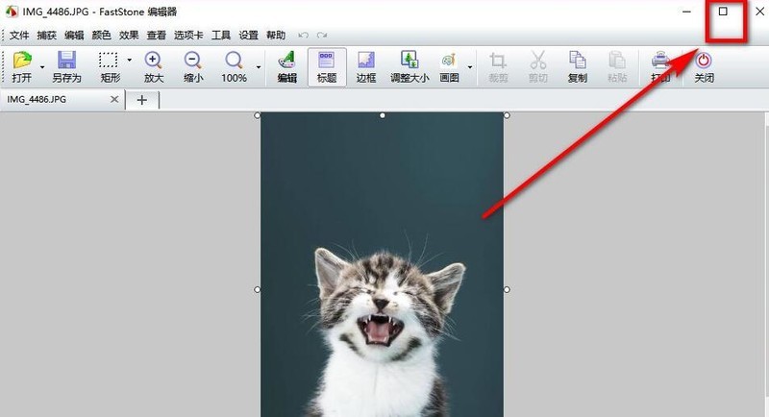Viewport: 769px width, 417px height.
Task: Open the 调整大小 (Resize) tool
Action: click(x=409, y=61)
